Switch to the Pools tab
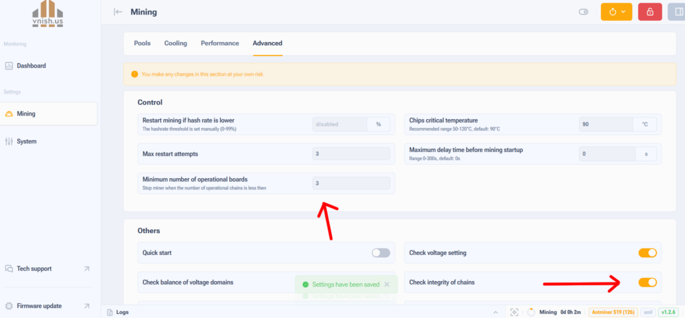 click(142, 44)
